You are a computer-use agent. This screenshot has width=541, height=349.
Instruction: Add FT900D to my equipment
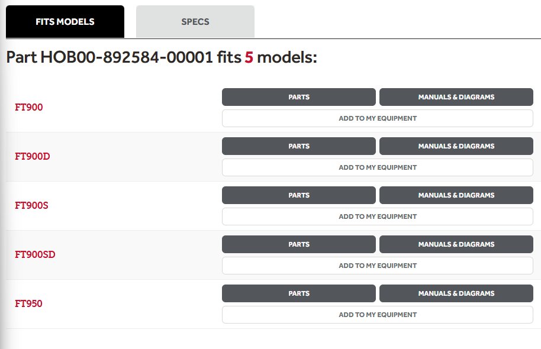(377, 167)
